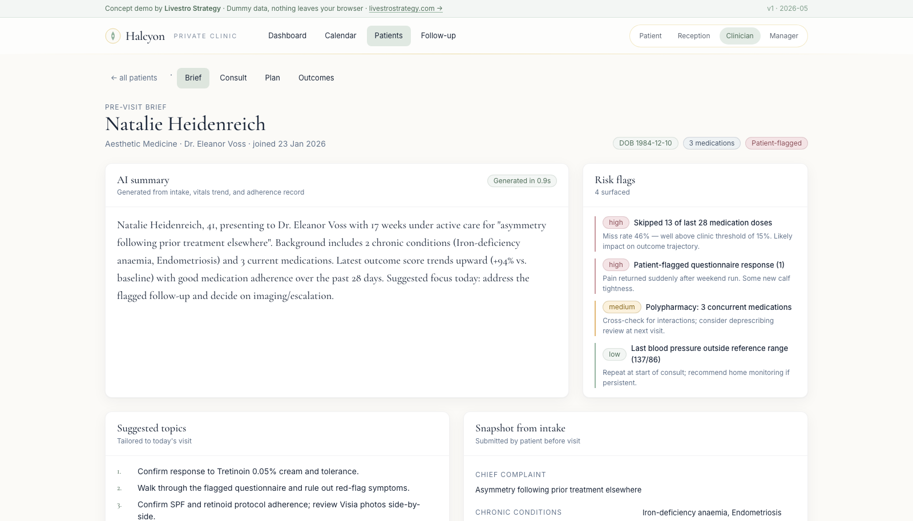Image resolution: width=913 pixels, height=521 pixels.
Task: Click the Chief Complaint label
Action: click(x=511, y=475)
